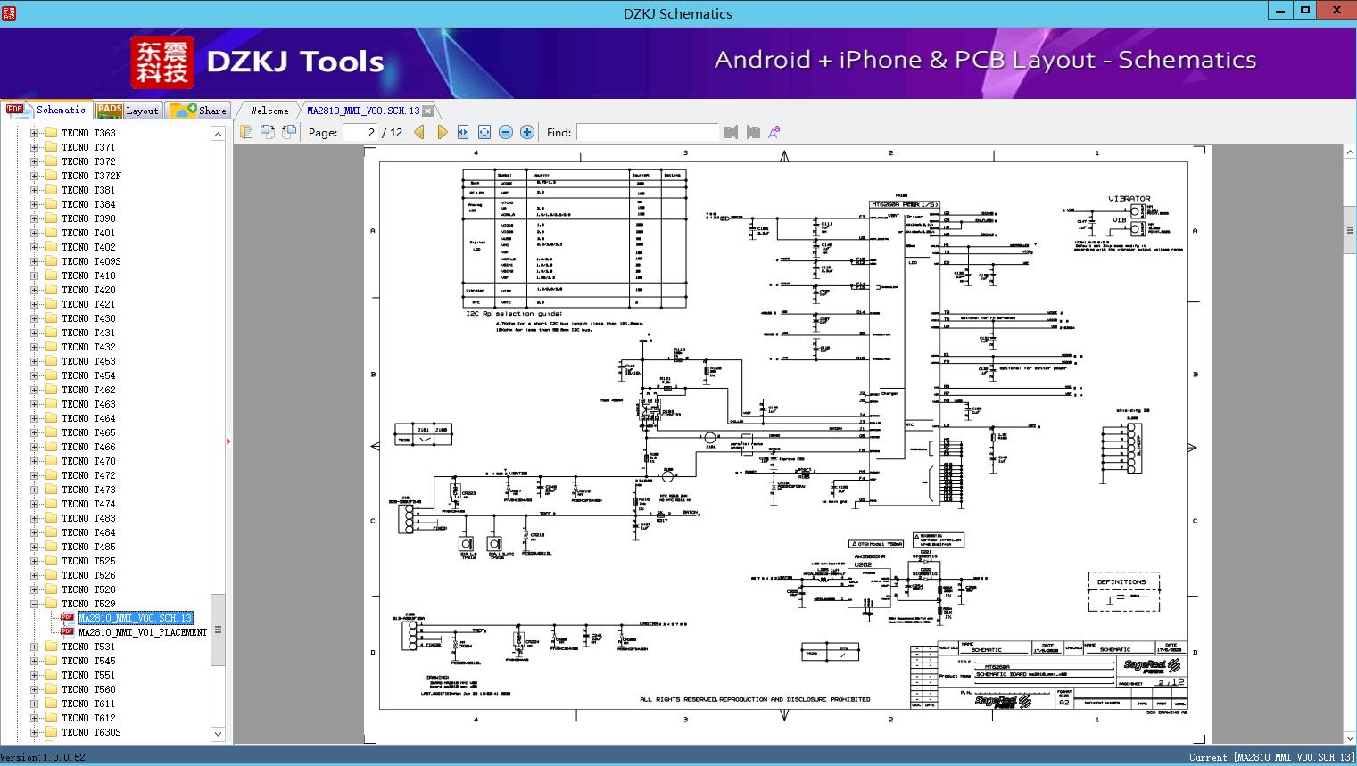Click the folder icon of TECNO T545

click(51, 661)
